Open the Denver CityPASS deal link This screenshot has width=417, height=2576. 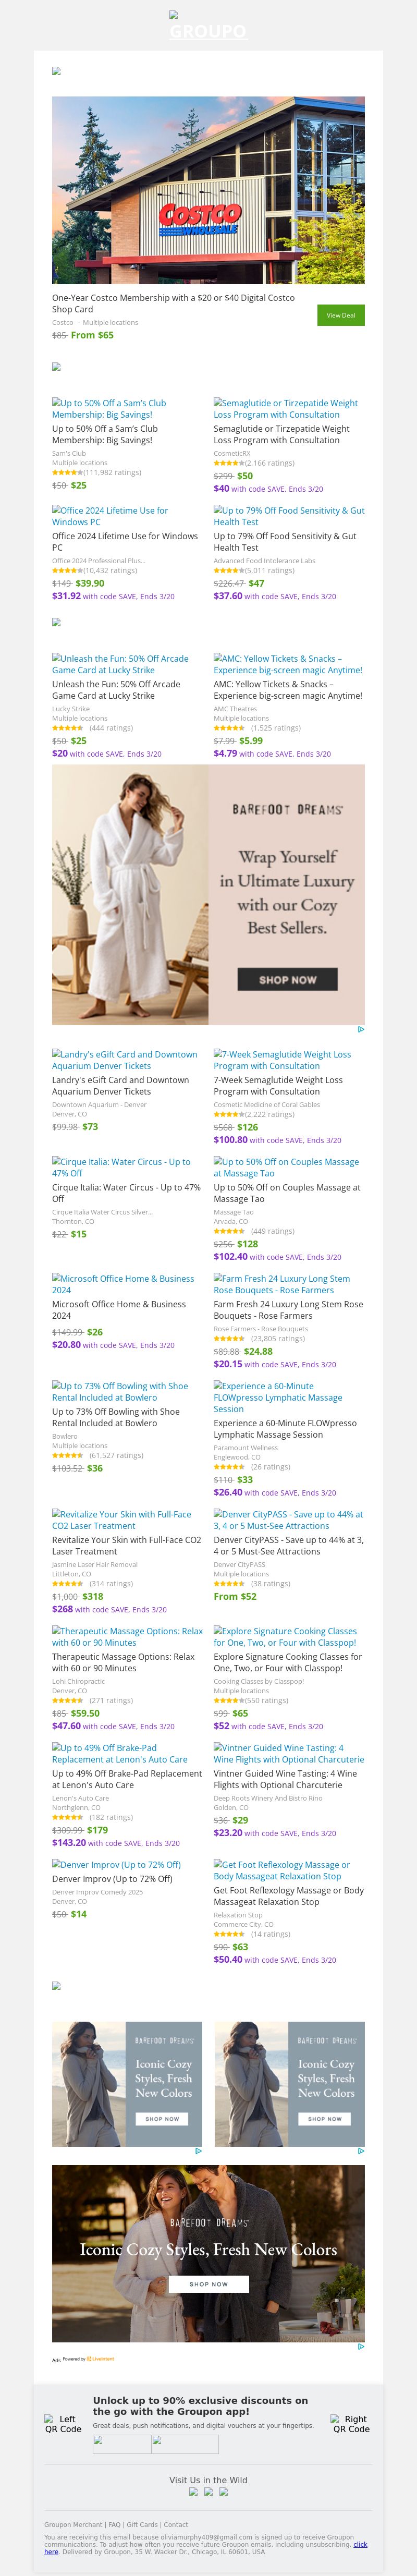point(287,1520)
